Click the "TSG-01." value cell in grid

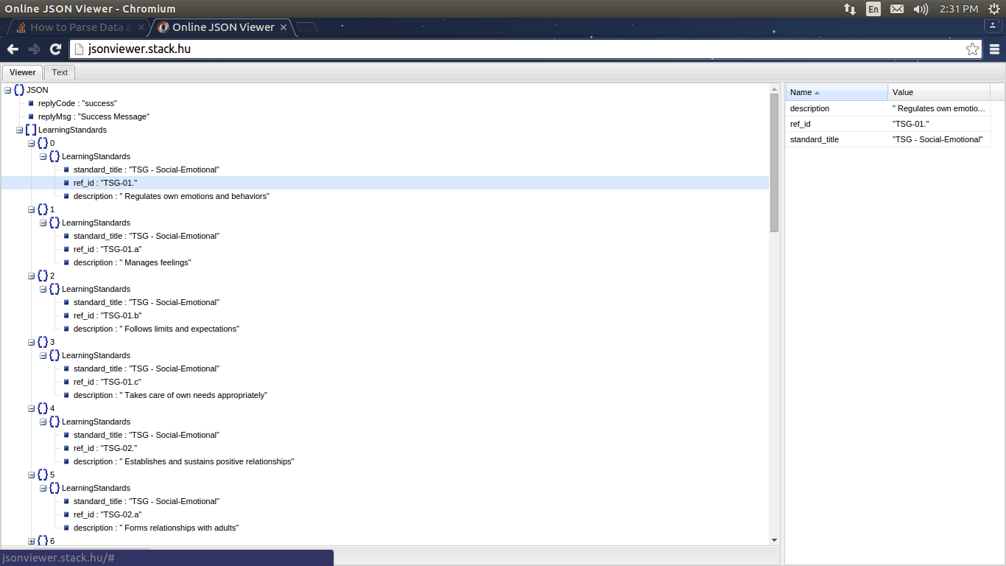939,124
